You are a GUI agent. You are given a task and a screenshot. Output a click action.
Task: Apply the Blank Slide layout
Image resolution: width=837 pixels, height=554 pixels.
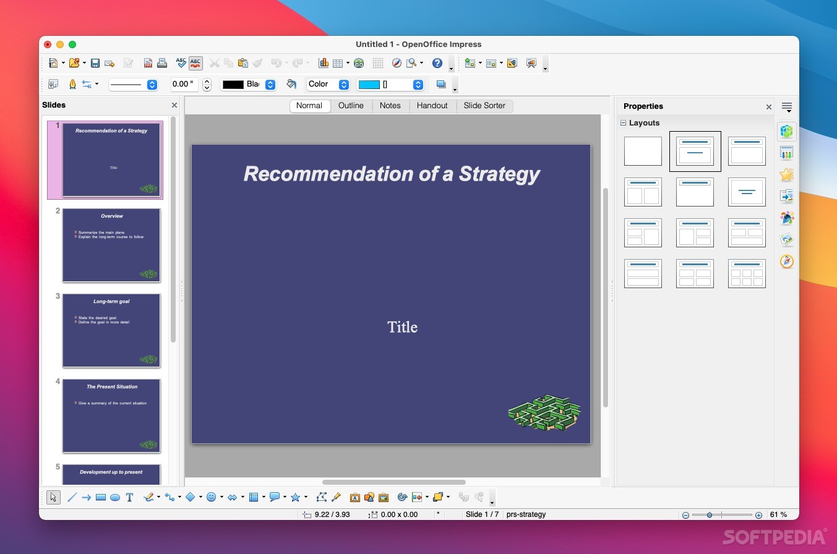click(643, 151)
